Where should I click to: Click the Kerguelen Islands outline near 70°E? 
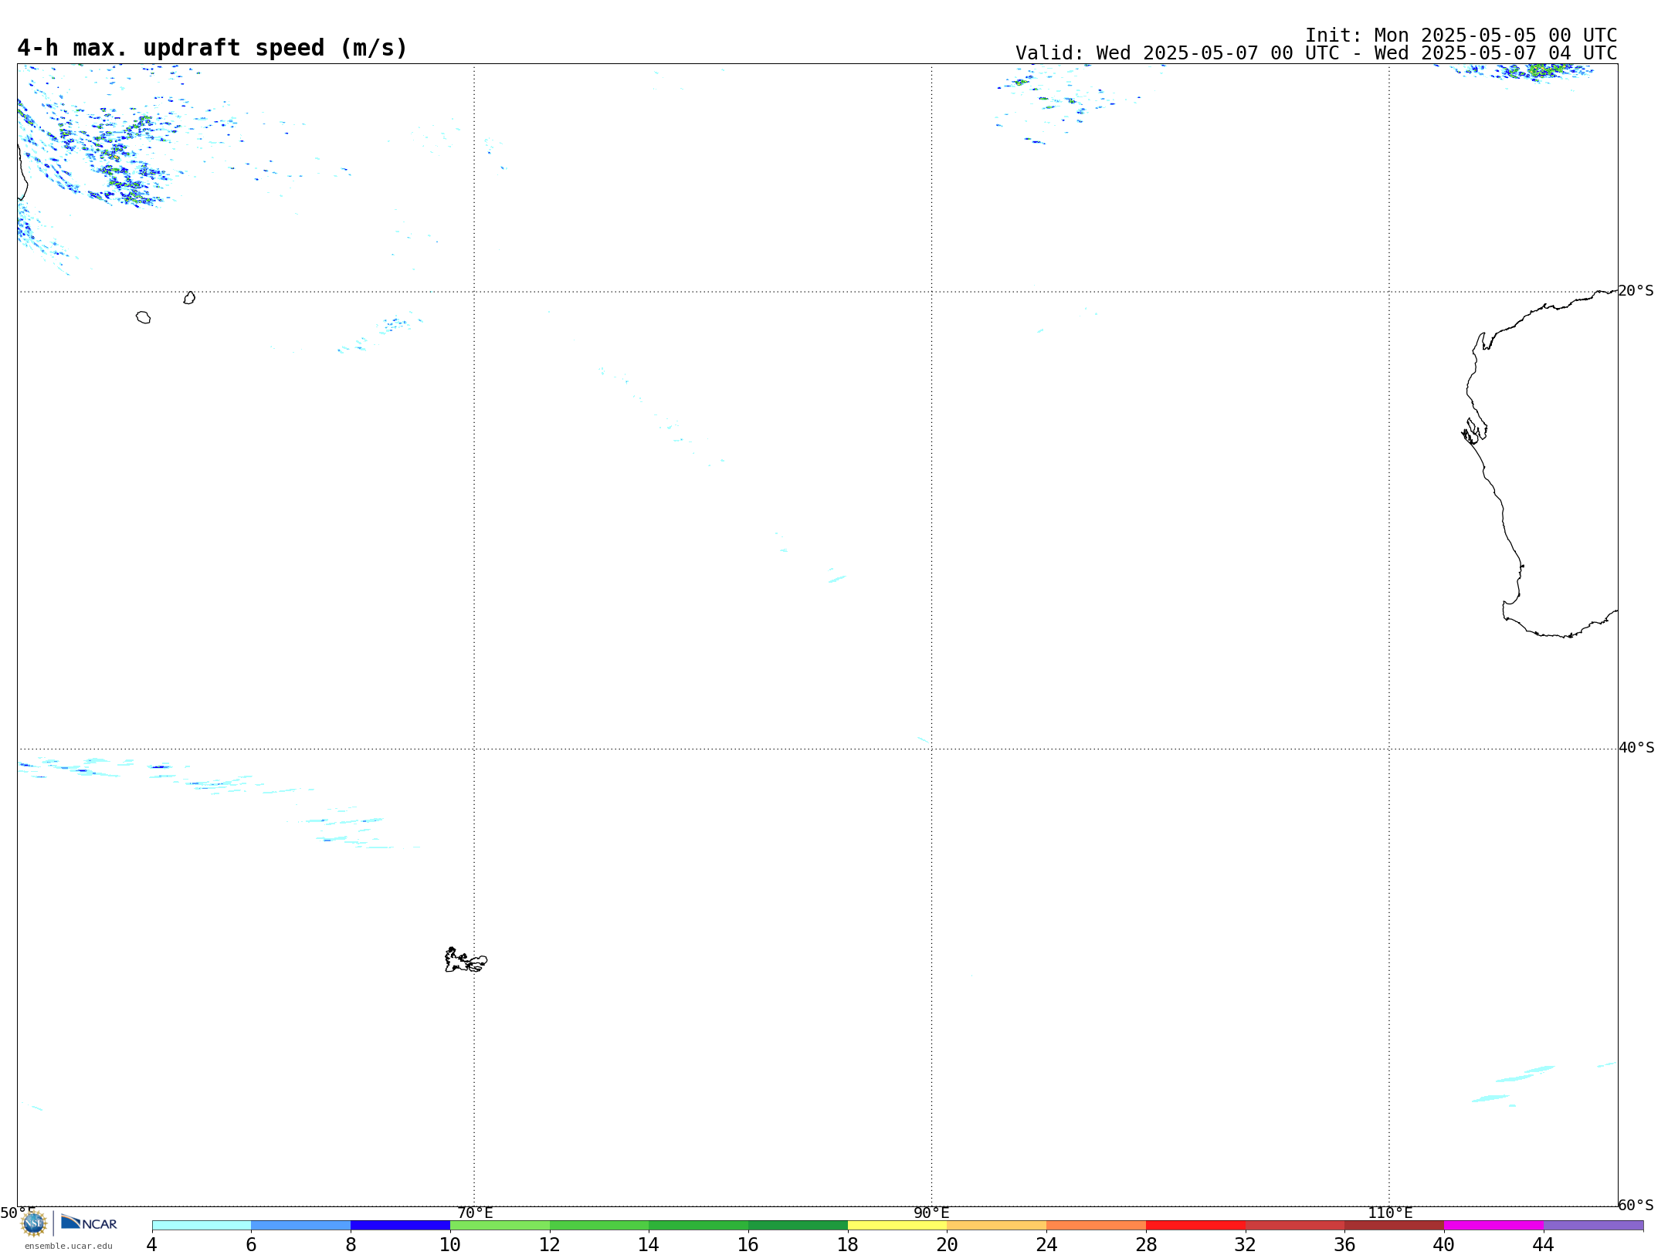click(466, 960)
